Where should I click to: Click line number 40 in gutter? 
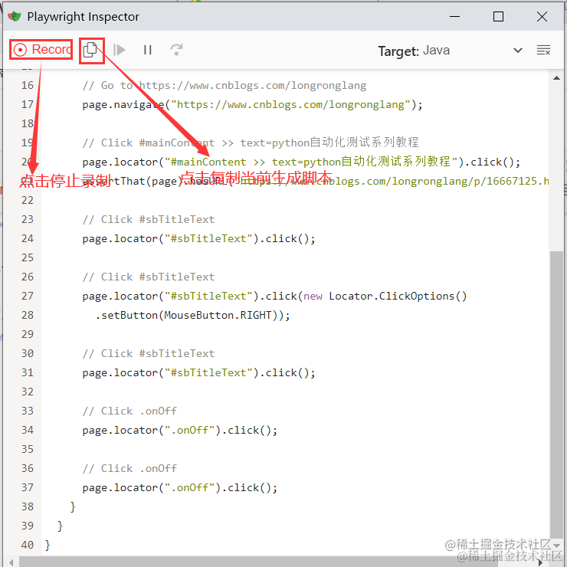point(27,545)
